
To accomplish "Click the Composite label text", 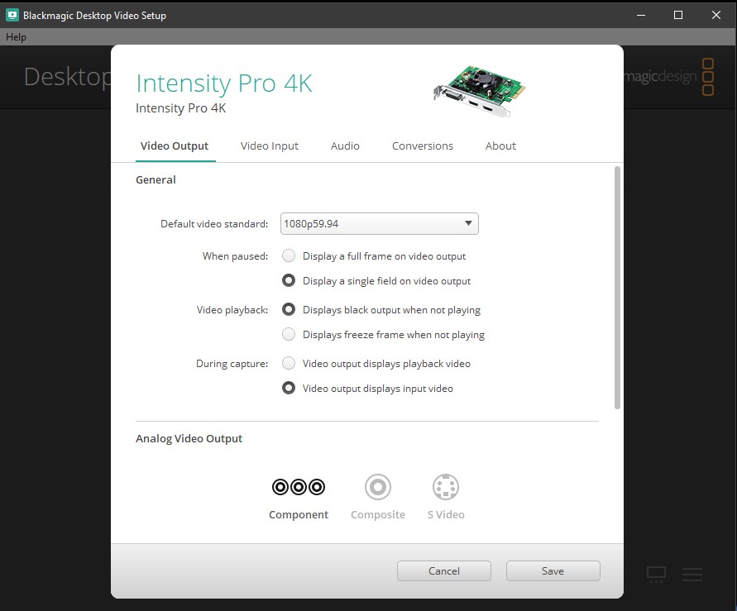I will tap(378, 515).
